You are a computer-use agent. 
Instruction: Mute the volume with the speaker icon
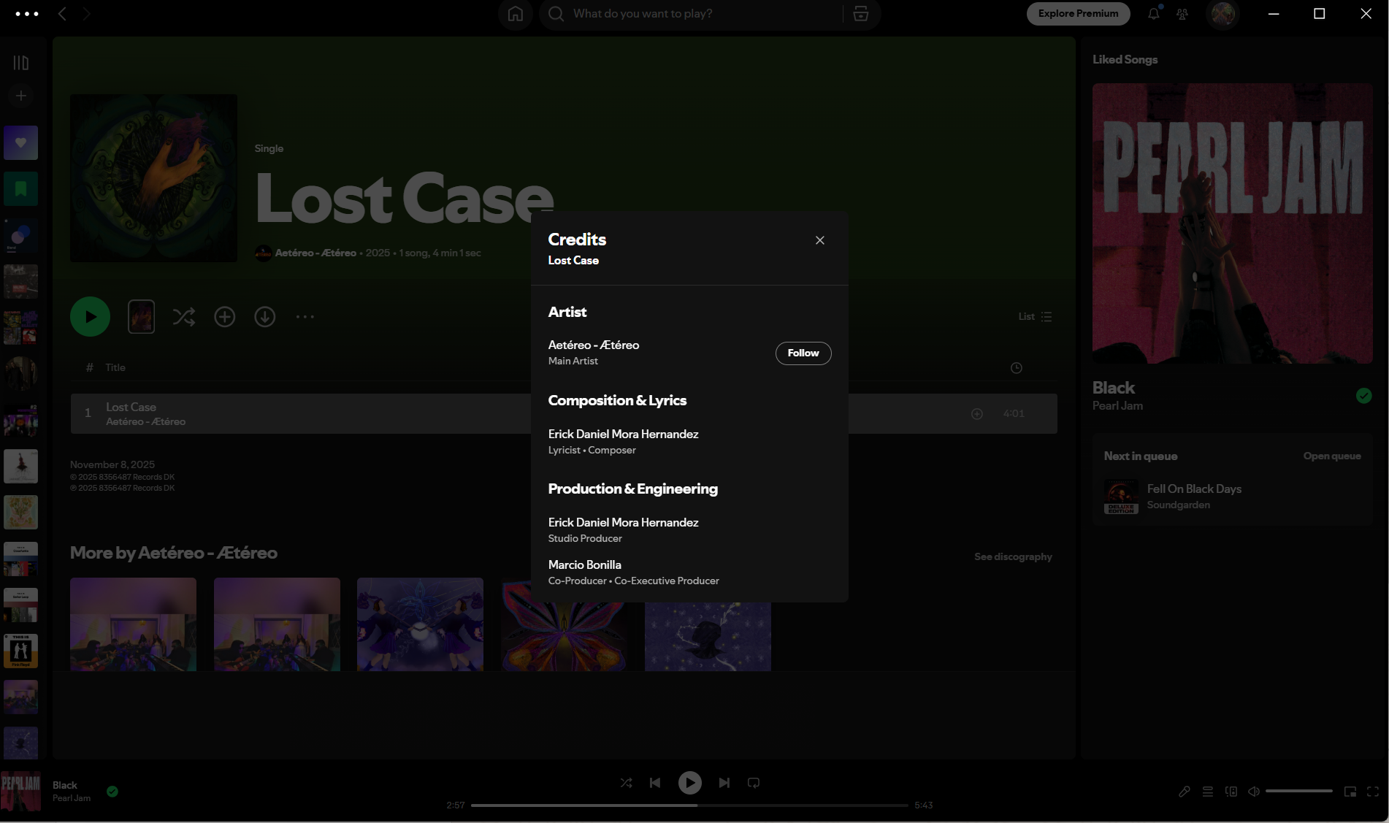point(1254,792)
